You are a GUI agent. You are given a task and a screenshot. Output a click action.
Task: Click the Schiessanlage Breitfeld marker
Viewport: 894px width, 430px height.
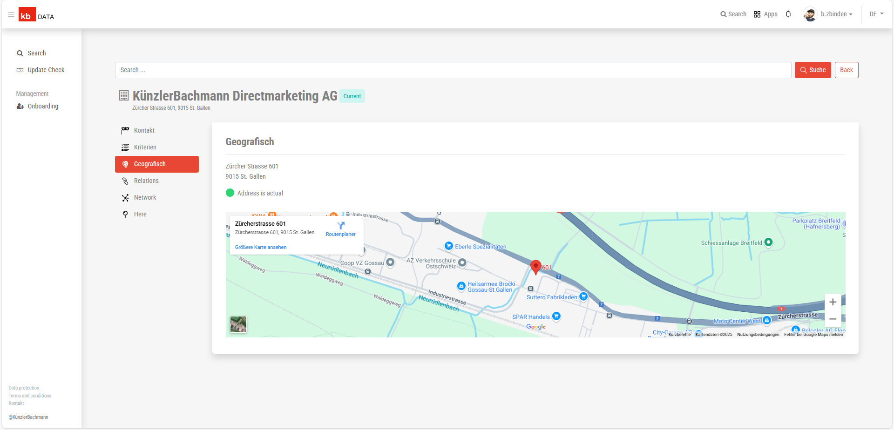[769, 242]
